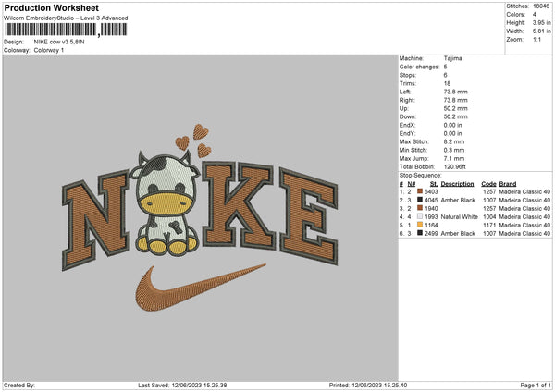Click the brown swatch next to 1940

420,208
